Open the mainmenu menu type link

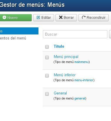tap(81, 62)
